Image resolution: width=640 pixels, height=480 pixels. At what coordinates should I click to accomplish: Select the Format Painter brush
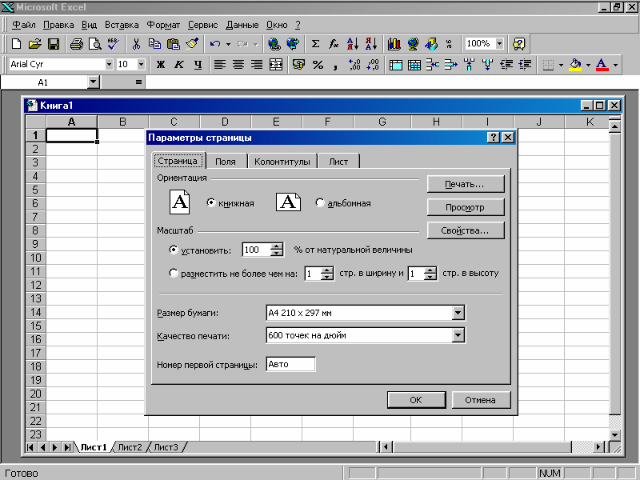pyautogui.click(x=192, y=44)
